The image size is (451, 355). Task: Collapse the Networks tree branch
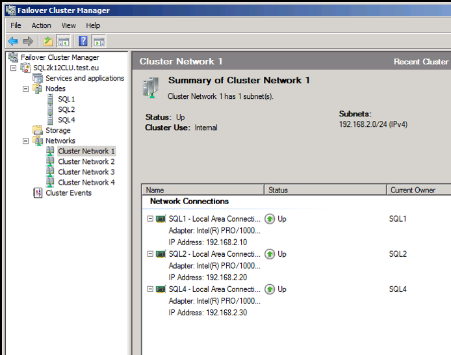pos(25,141)
